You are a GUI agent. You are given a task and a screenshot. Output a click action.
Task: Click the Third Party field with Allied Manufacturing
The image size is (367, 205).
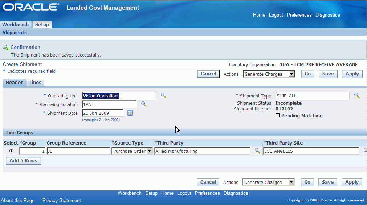pyautogui.click(x=202, y=151)
